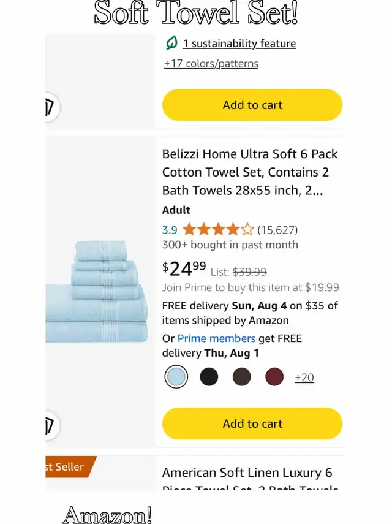This screenshot has width=392, height=524.
Task: Show the 15,627 customer reviews
Action: [x=277, y=230]
